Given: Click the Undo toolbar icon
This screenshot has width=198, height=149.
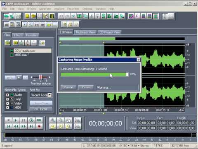Looking at the screenshot, I should 61,16.
